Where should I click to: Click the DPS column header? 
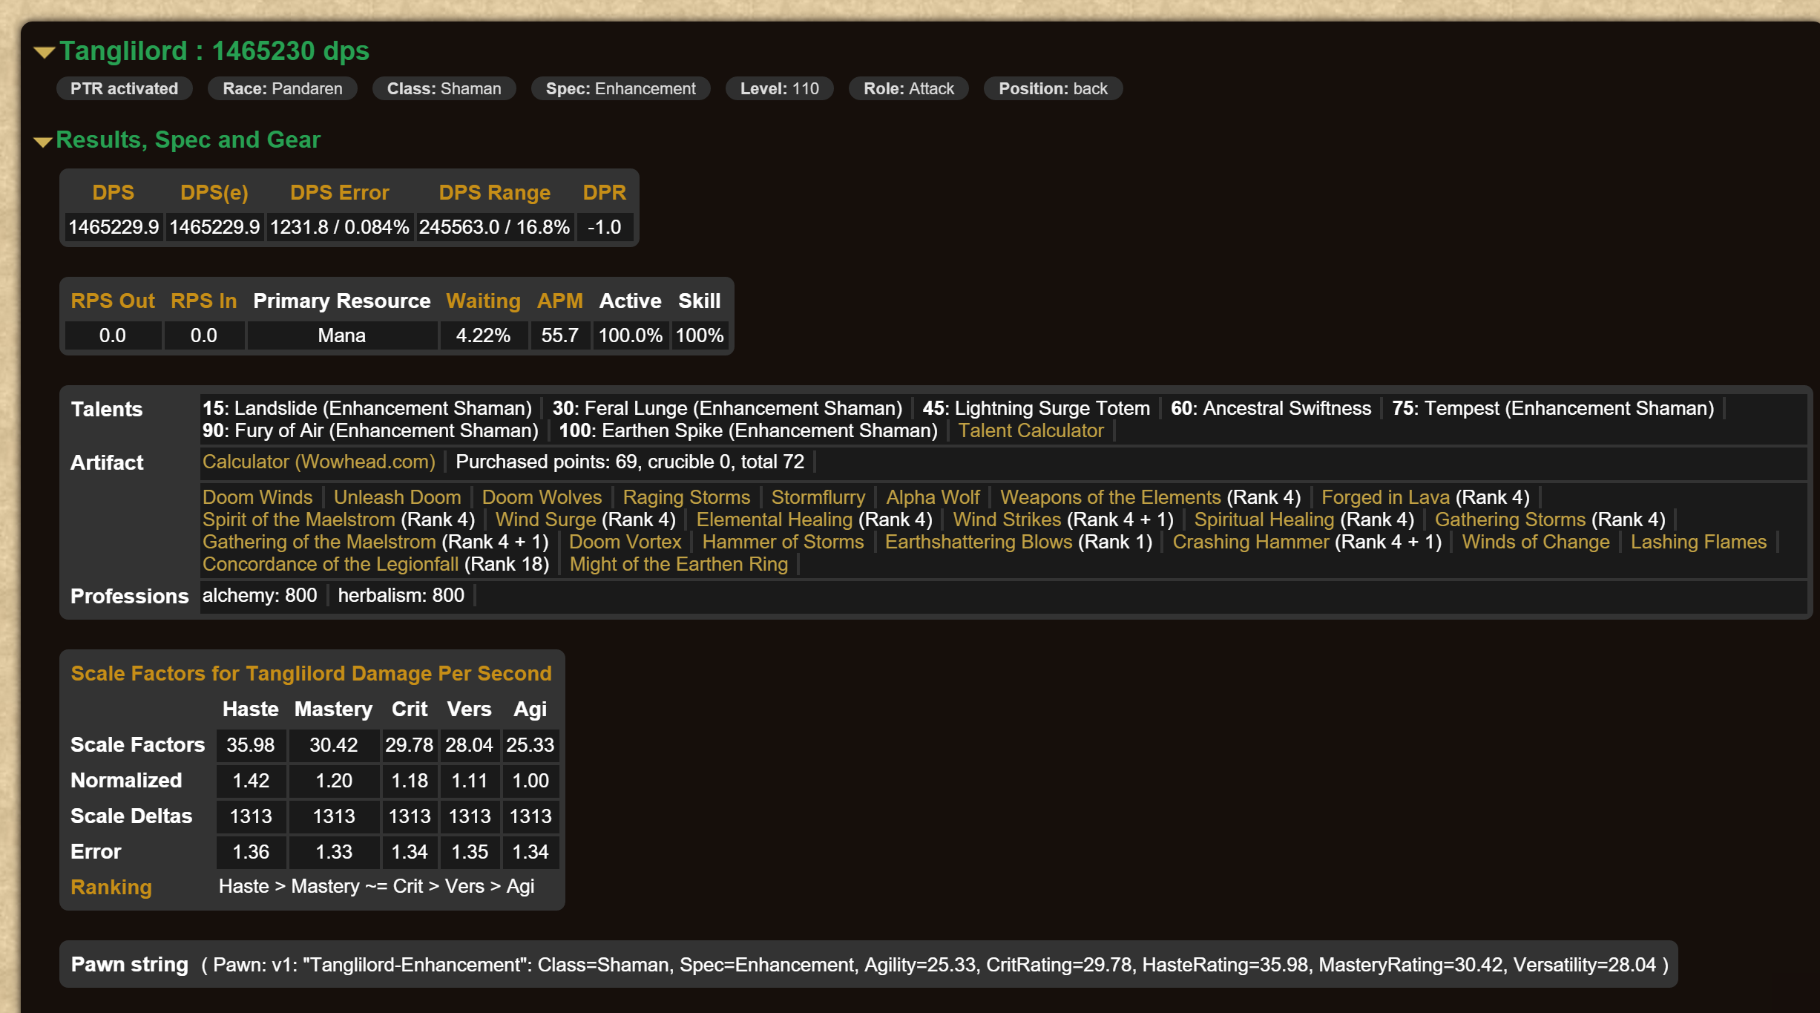click(x=113, y=192)
